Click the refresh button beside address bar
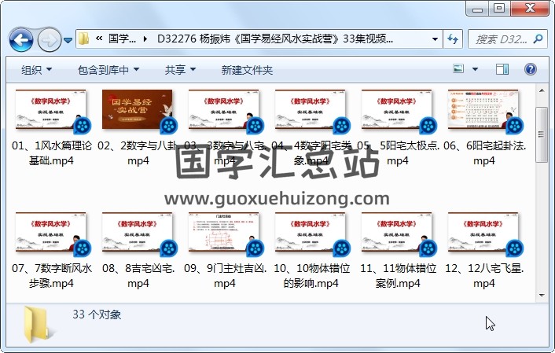Viewport: 555px width, 353px height. [454, 39]
